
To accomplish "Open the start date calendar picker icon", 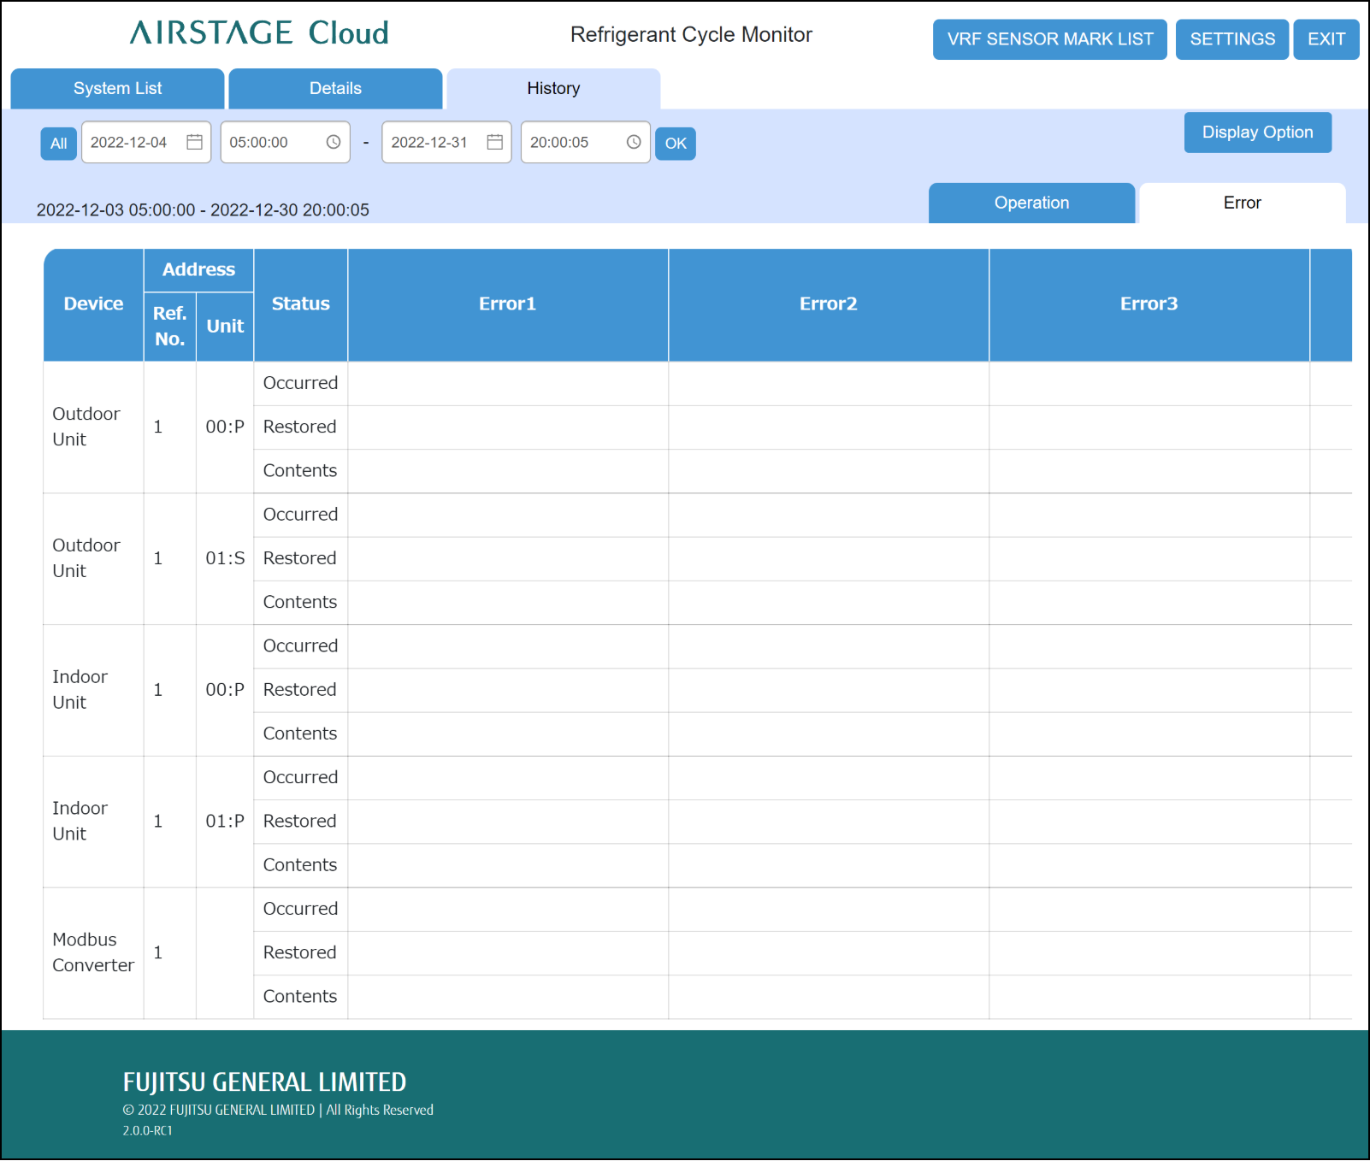I will 194,142.
